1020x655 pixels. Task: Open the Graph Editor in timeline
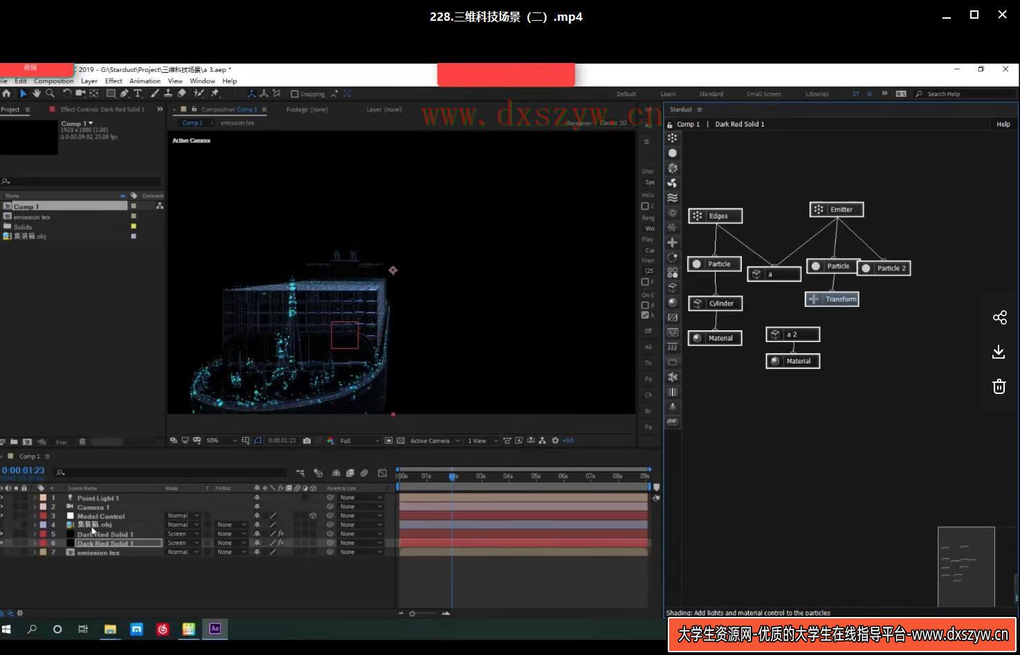point(383,473)
